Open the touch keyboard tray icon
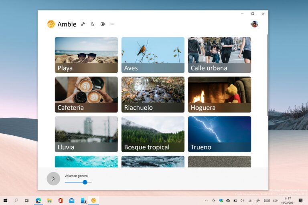308x205 pixels. point(267,201)
